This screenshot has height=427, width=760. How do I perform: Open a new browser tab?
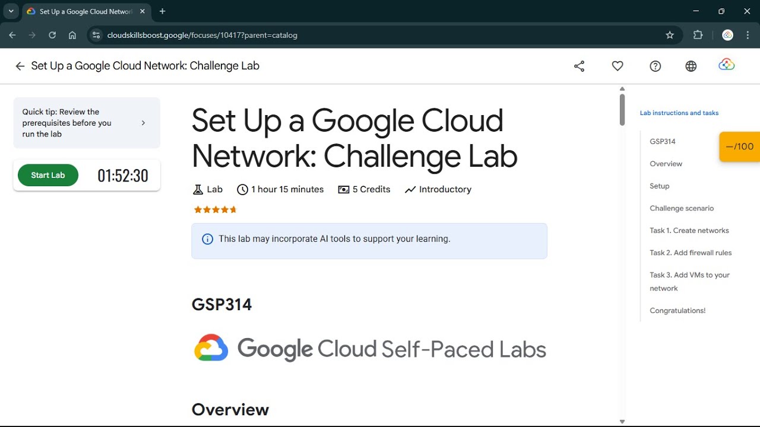coord(163,11)
